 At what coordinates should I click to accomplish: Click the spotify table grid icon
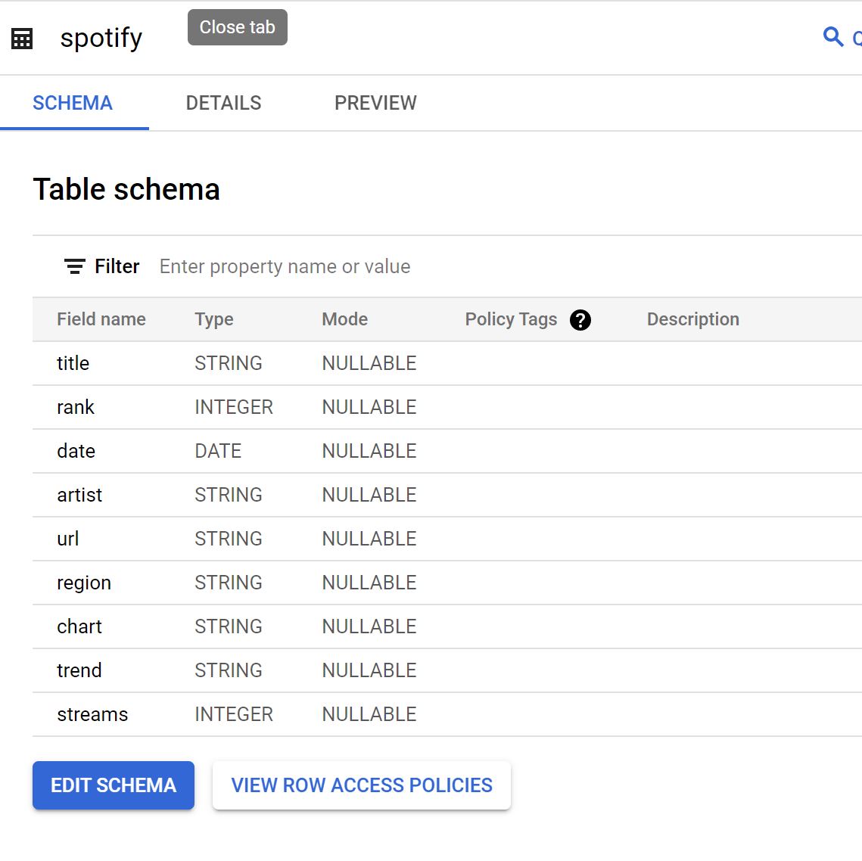point(22,39)
